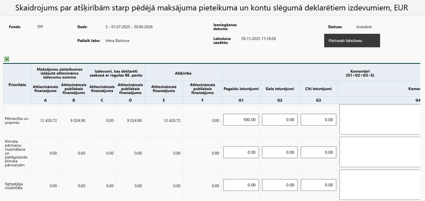Viewport: 425px width, 201px height.
Task: Select Gala ieturējumi field for Pētniecība un prasmes
Action: pyautogui.click(x=280, y=120)
